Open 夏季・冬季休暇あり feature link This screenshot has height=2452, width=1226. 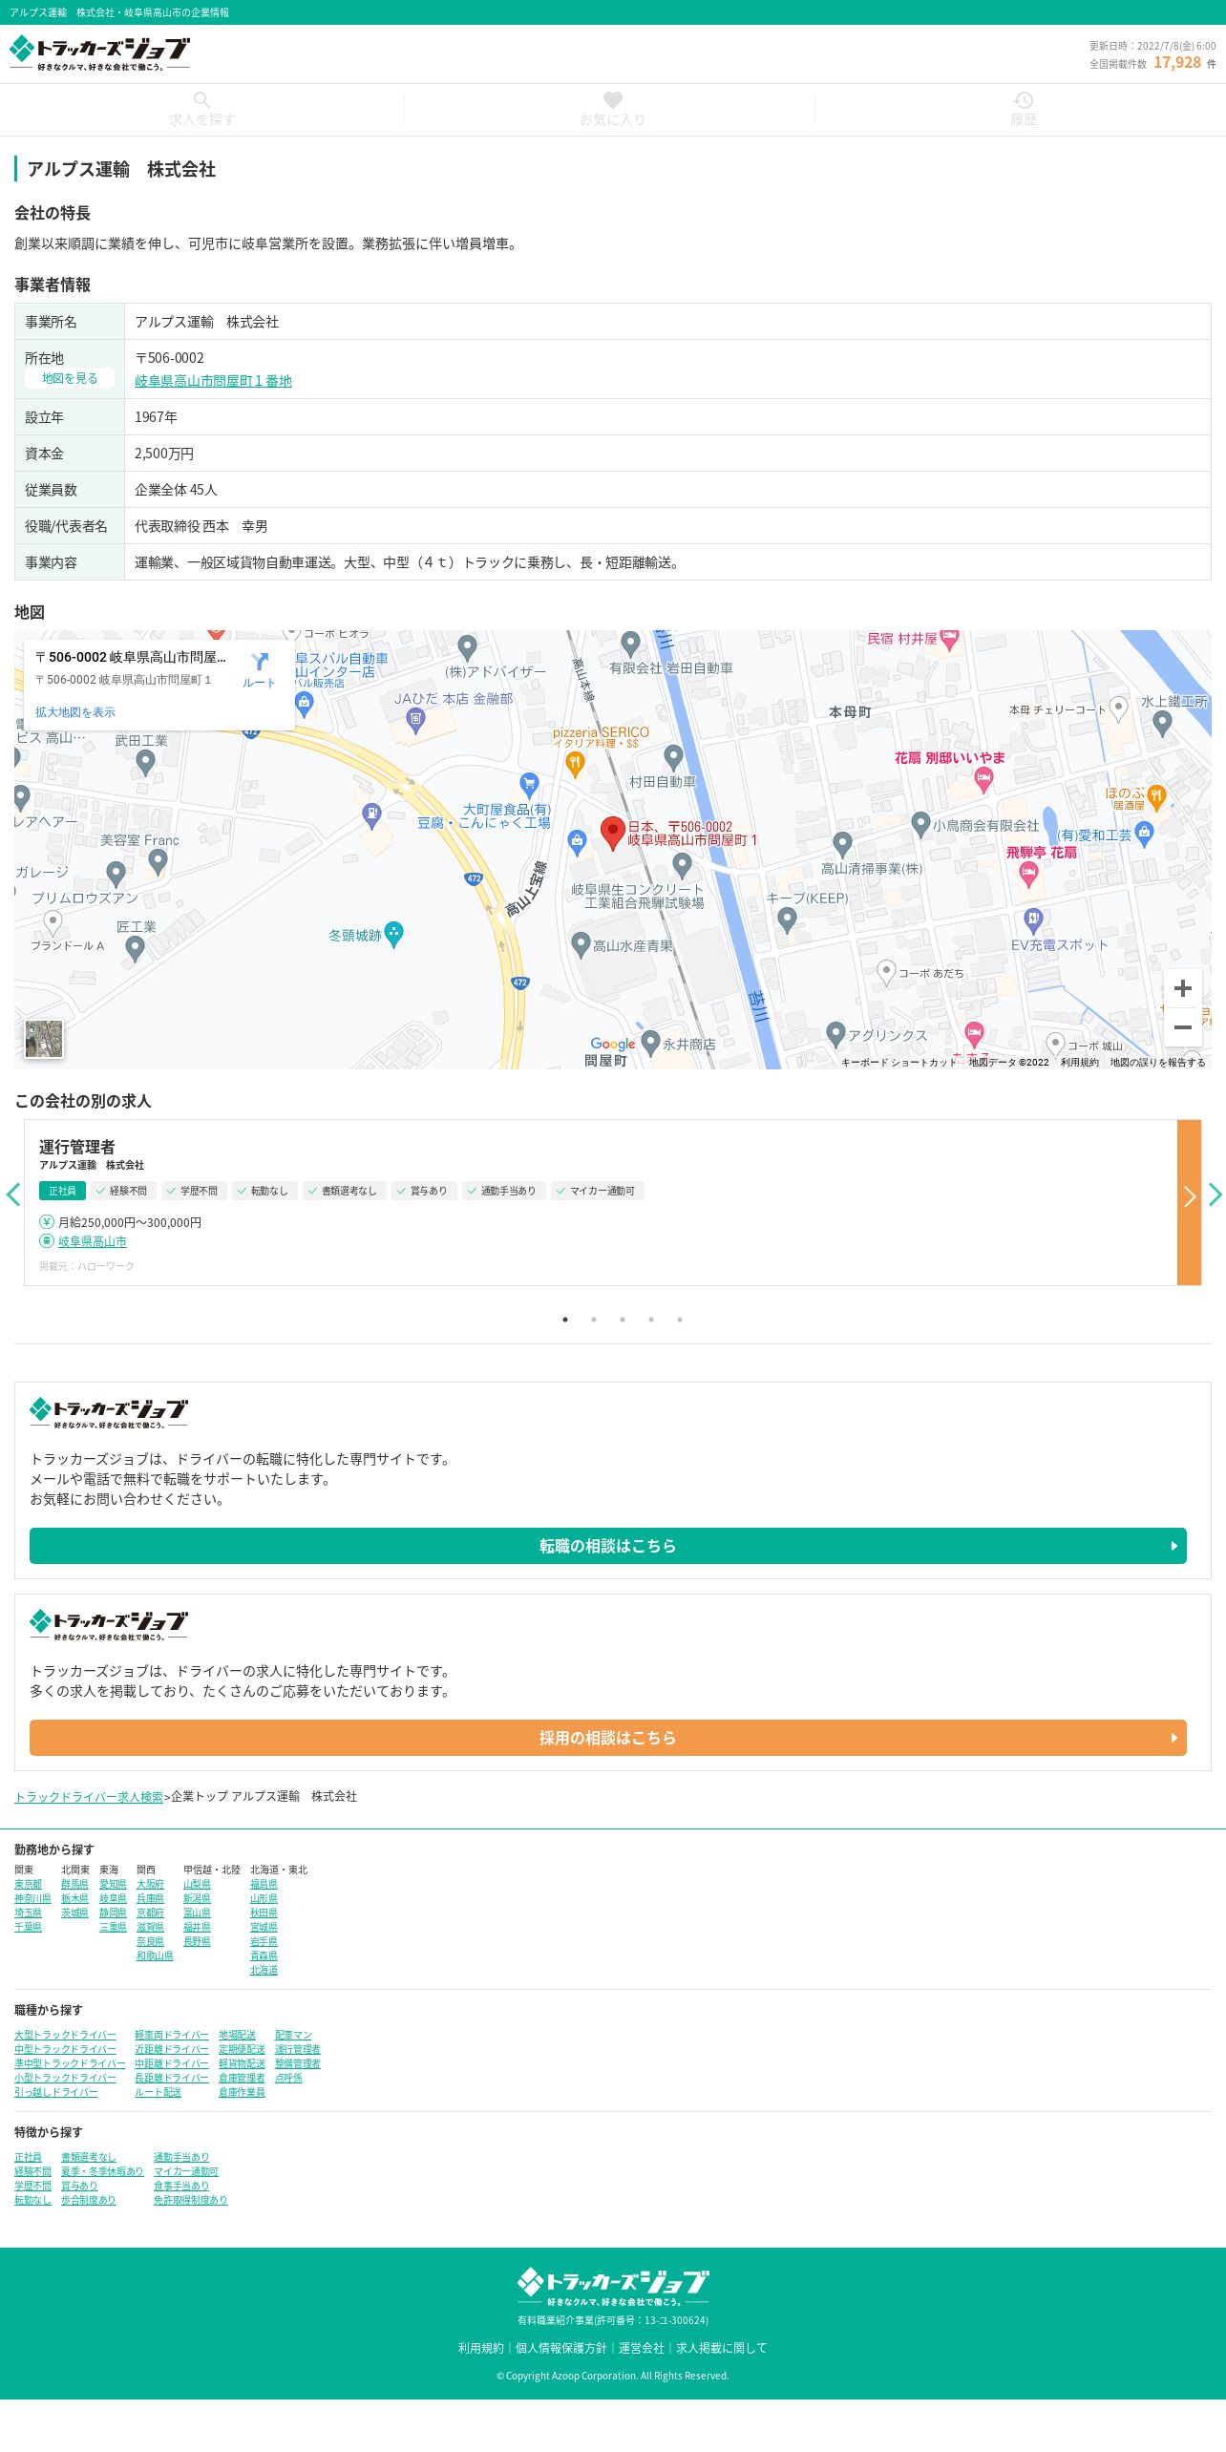[x=102, y=2171]
